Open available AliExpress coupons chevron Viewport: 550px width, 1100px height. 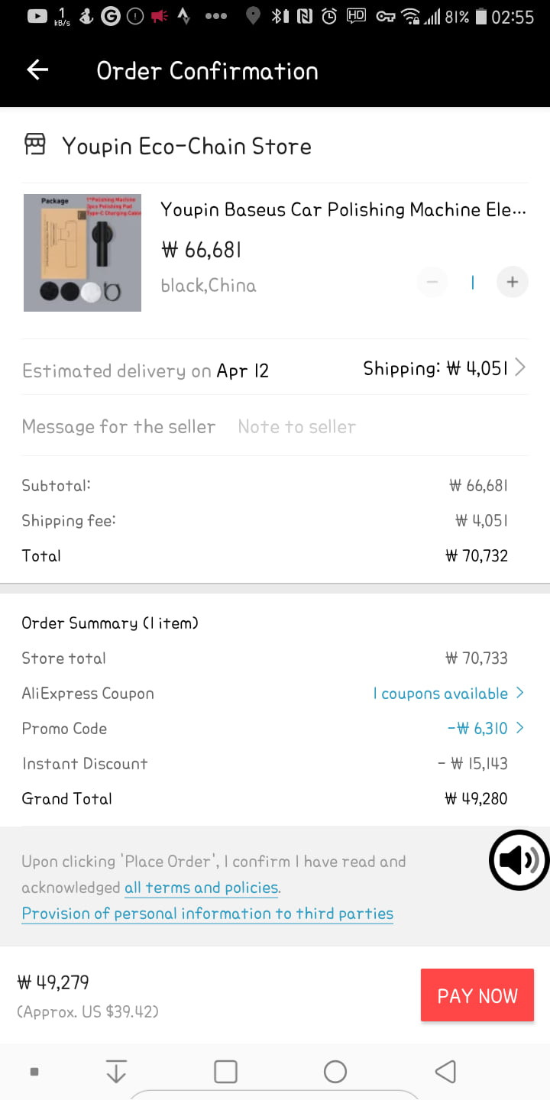520,693
